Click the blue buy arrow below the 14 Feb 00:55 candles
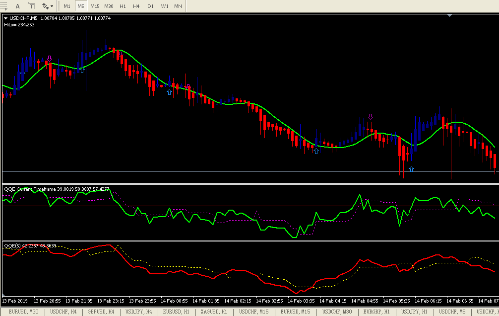This screenshot has height=316, width=499. [169, 92]
